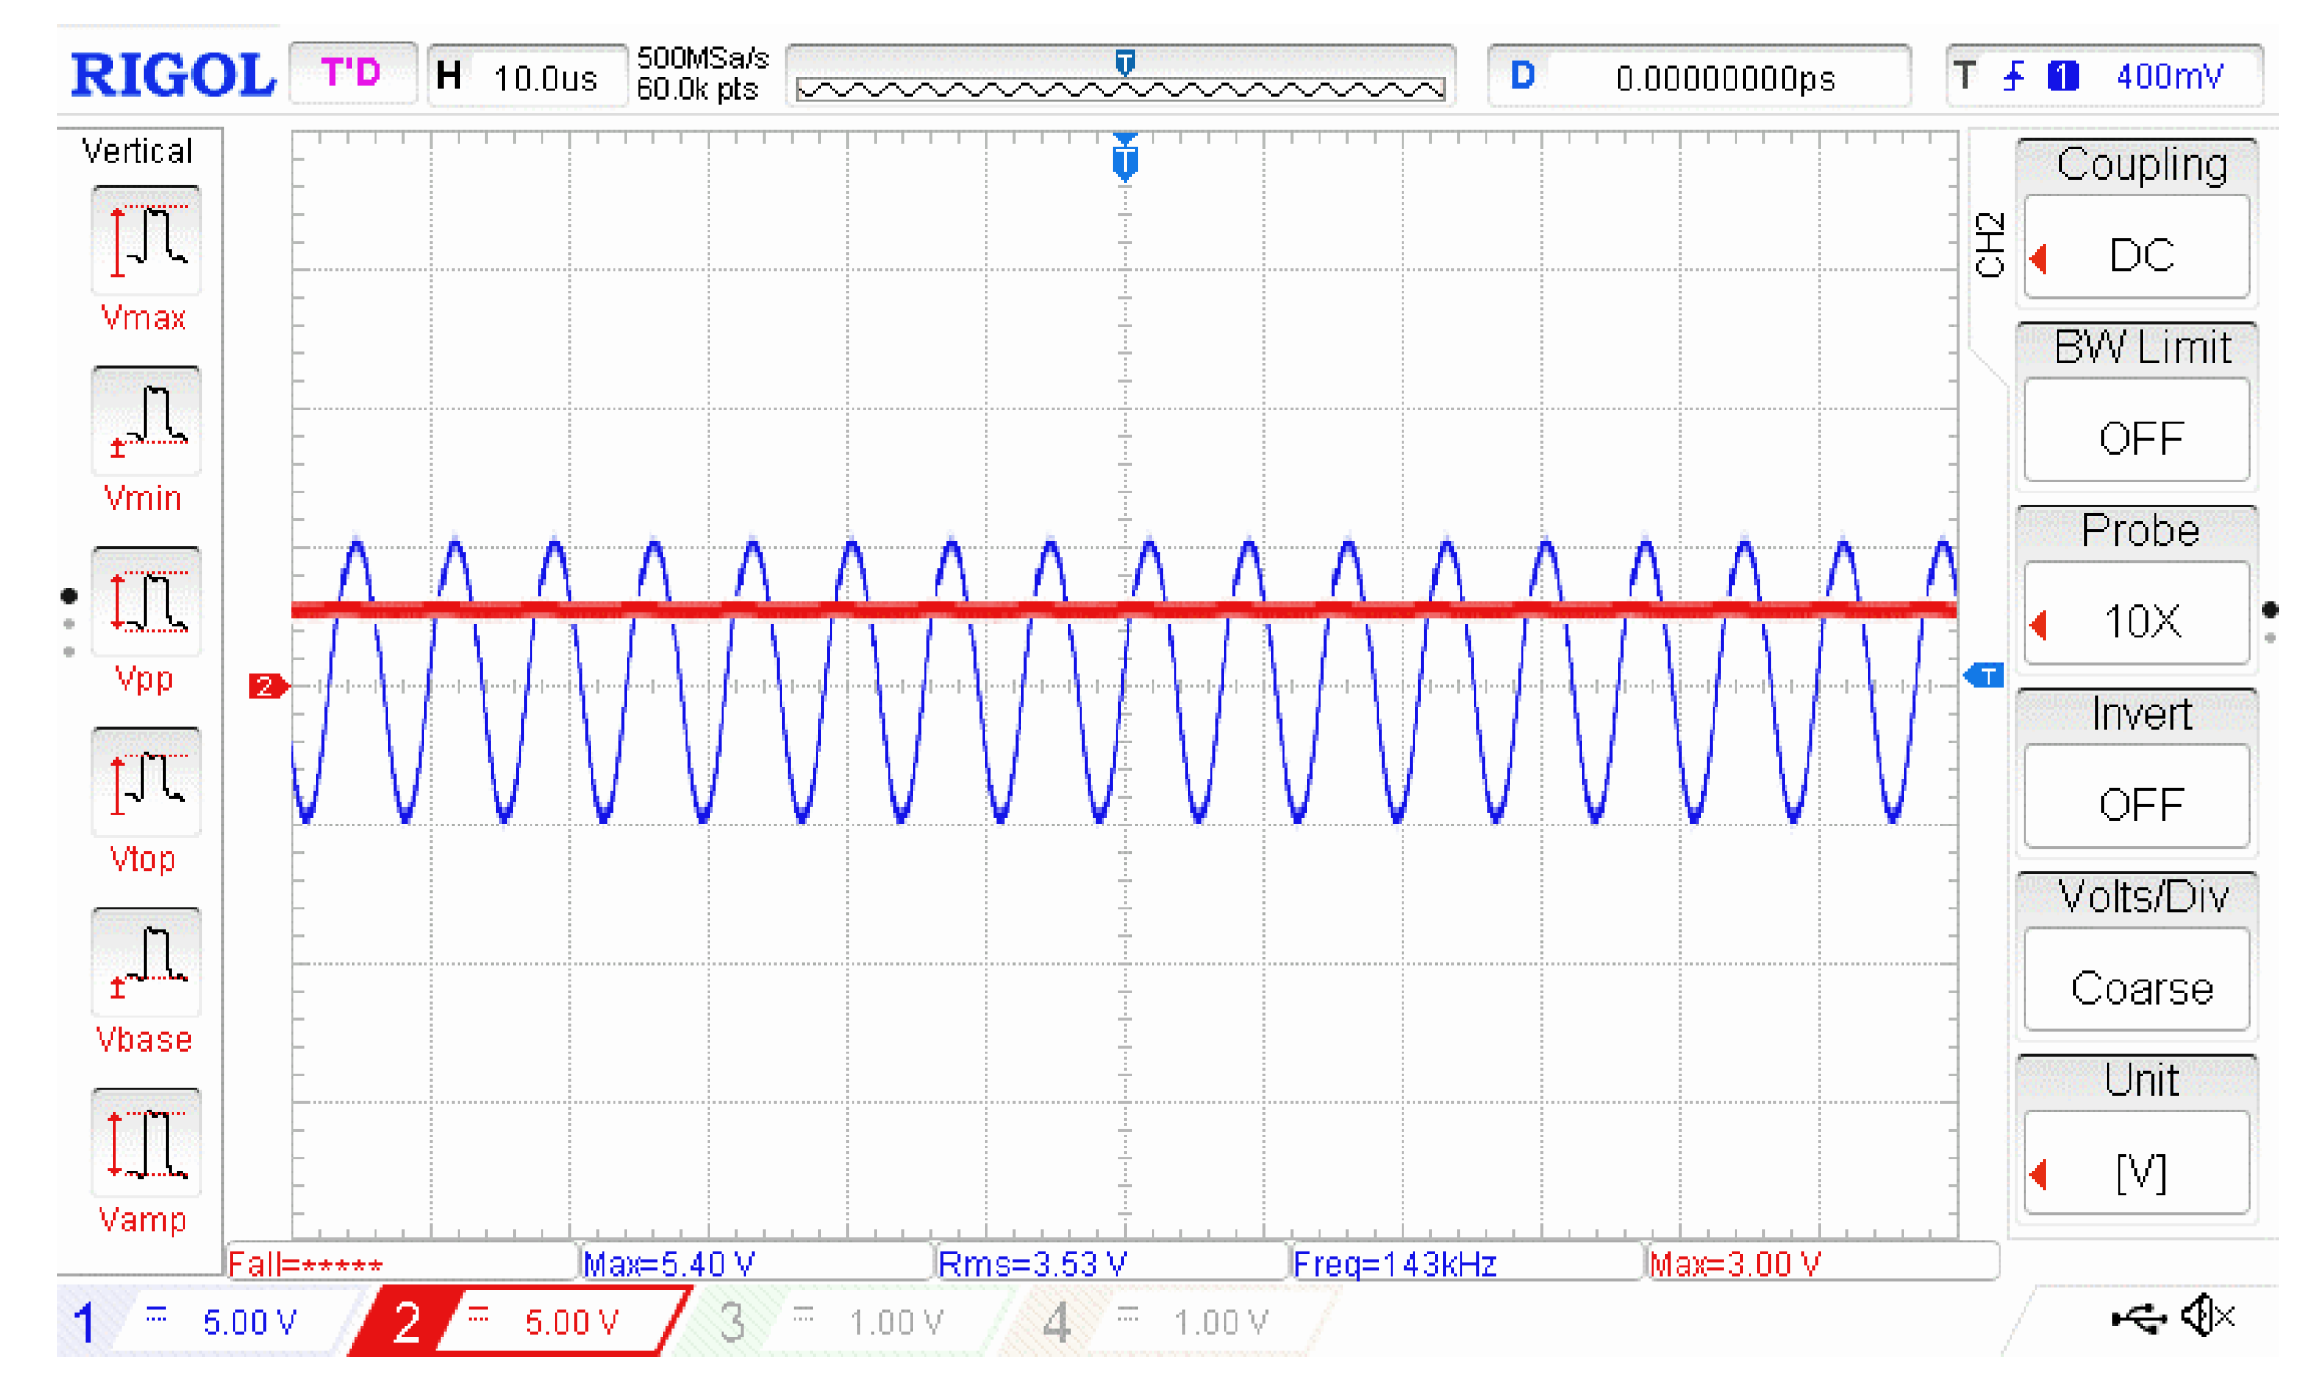Select the Vbase measurement icon
Image resolution: width=2316 pixels, height=1391 pixels.
[x=147, y=961]
